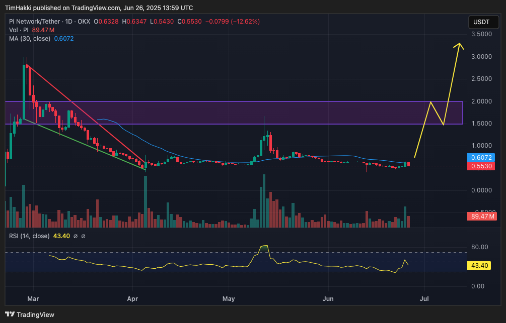Screen dimensions: 506x323
Task: Click the red 89.47M volume tag
Action: pos(482,217)
